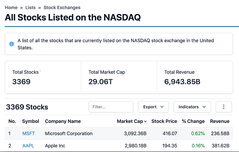Expand the Export dropdown
This screenshot has width=239, height=152.
click(153, 107)
